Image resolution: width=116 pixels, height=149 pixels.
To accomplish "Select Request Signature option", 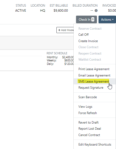I will coord(95,88).
